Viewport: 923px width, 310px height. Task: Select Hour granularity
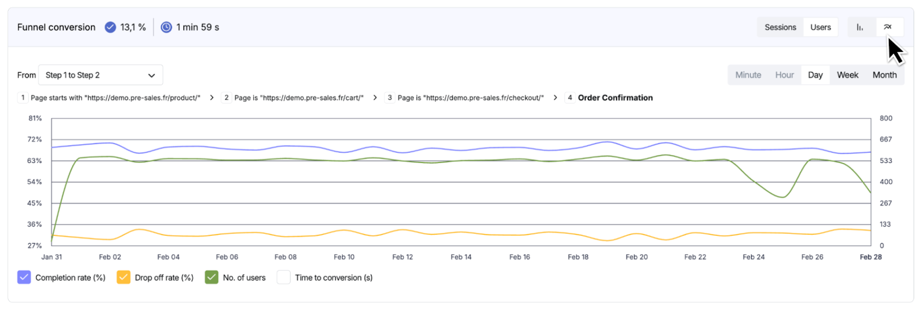coord(785,75)
